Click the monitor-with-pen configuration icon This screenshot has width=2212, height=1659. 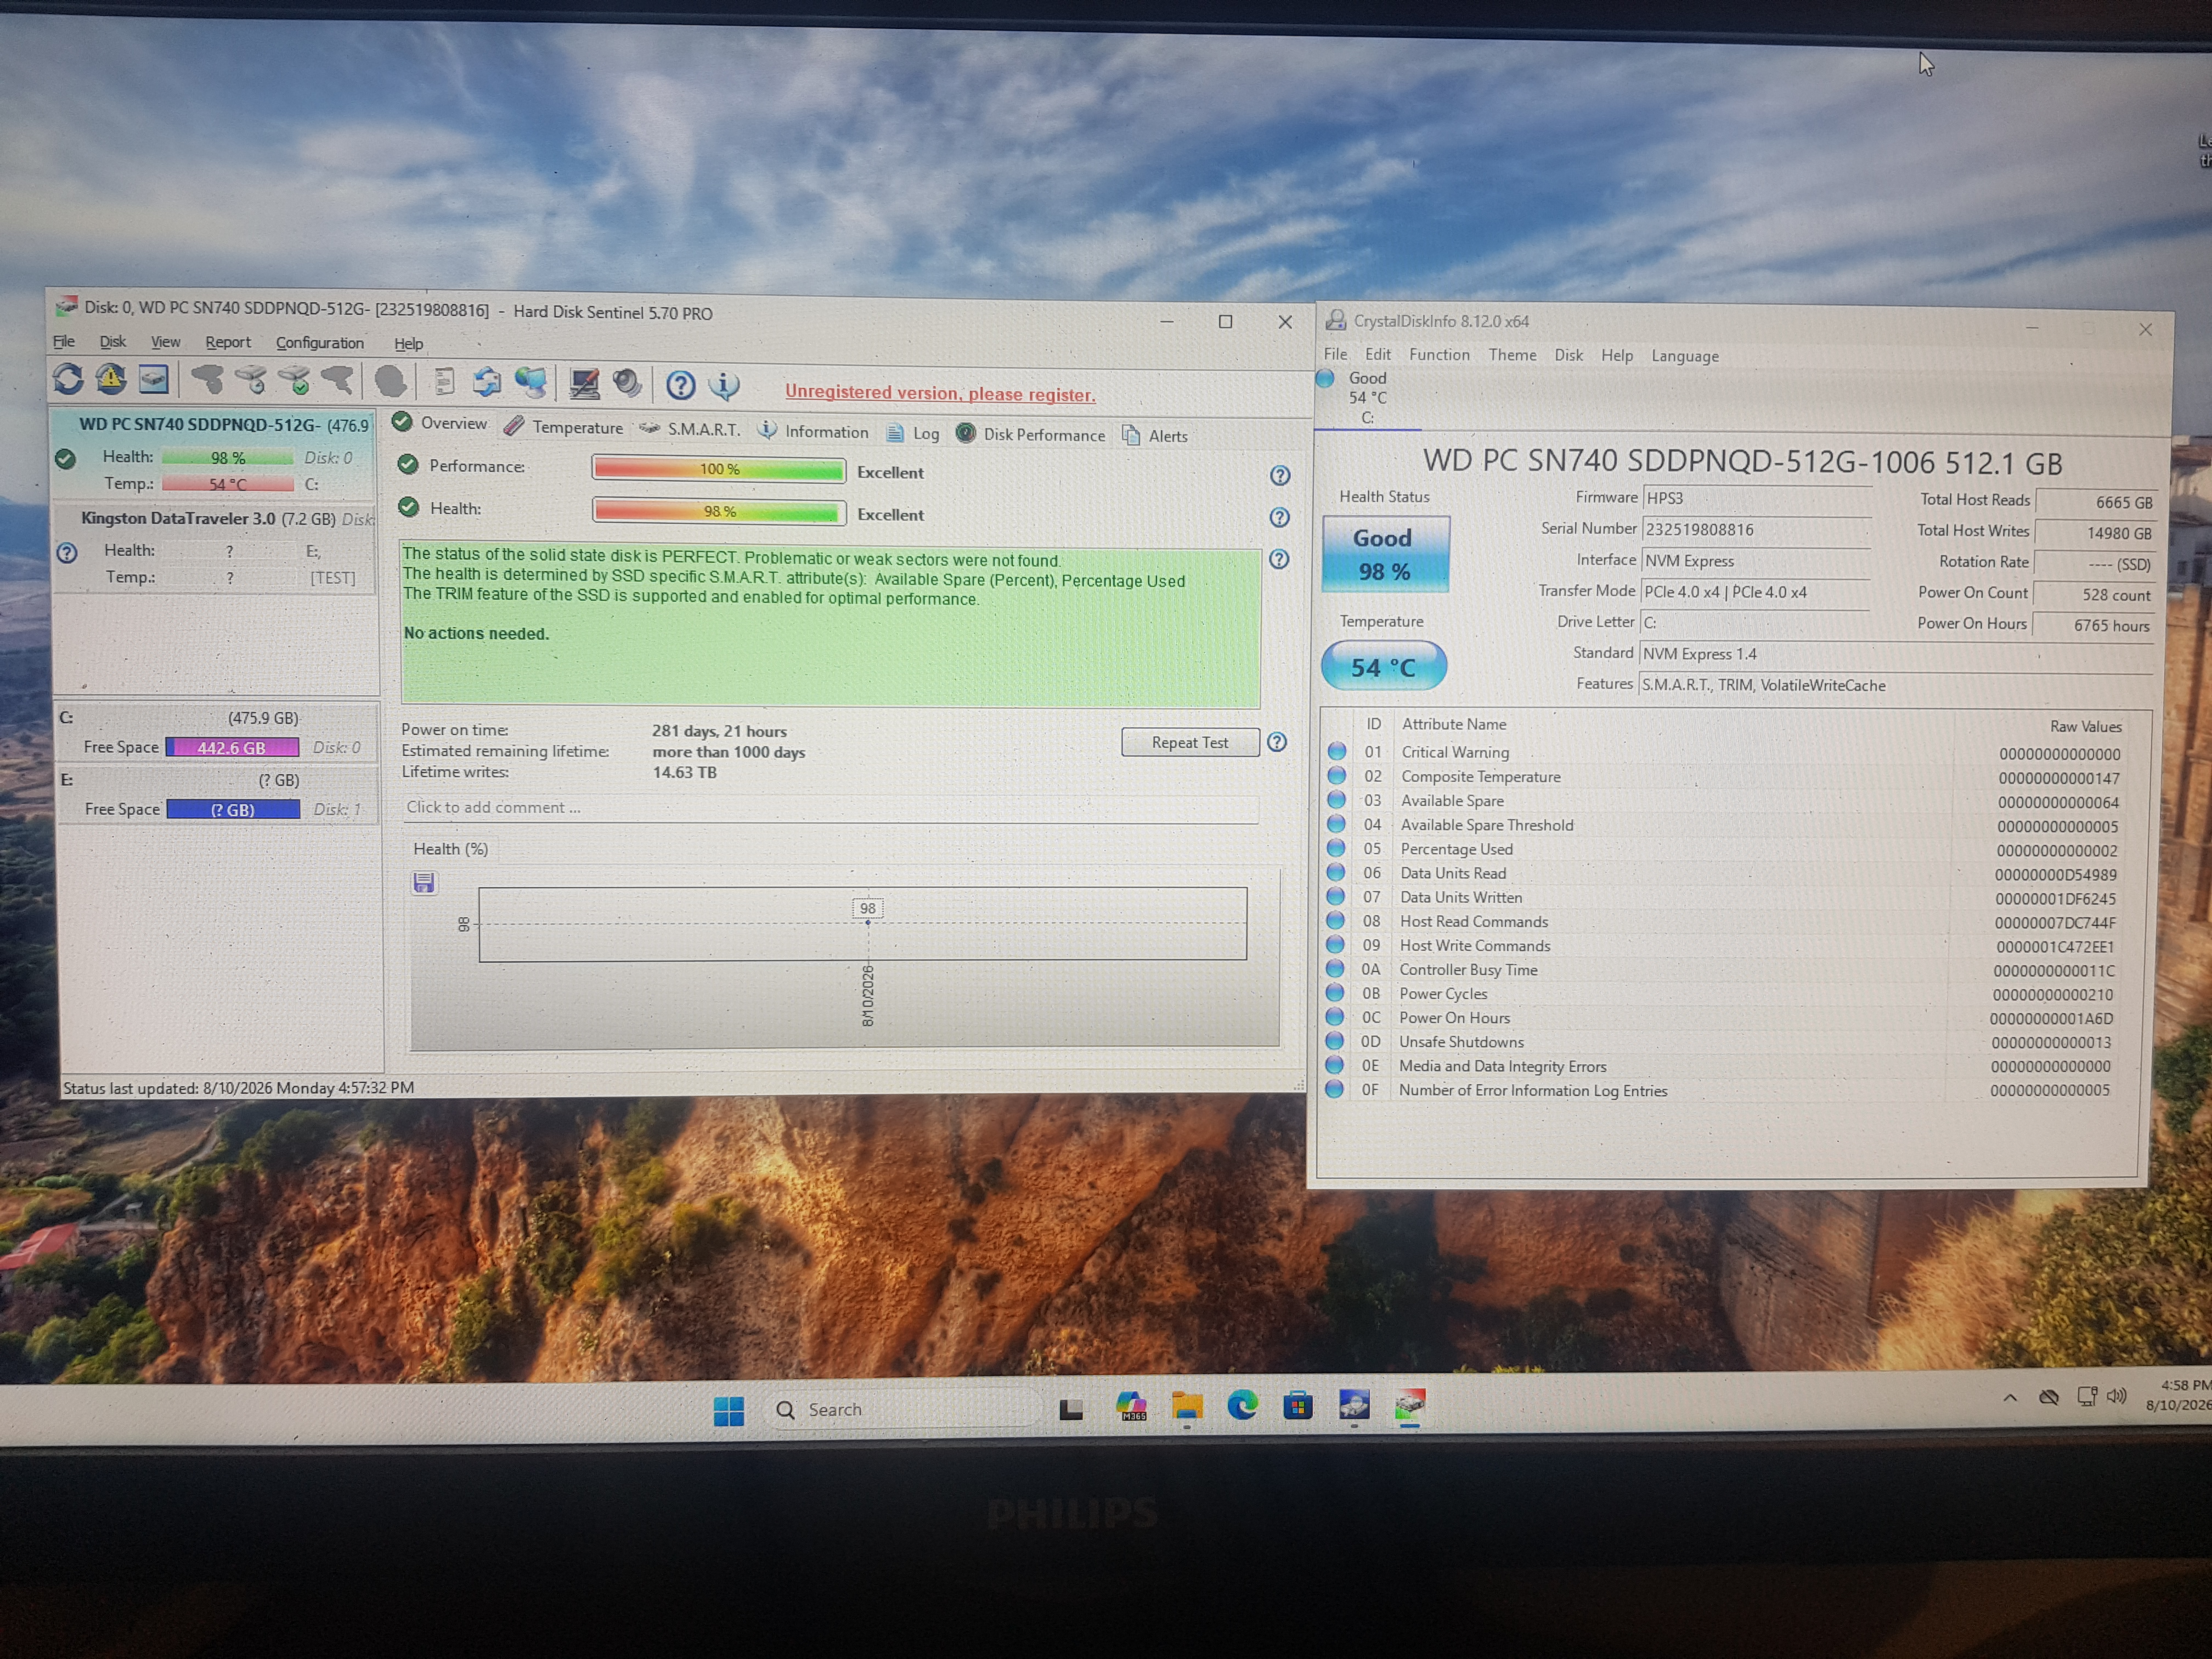[584, 383]
